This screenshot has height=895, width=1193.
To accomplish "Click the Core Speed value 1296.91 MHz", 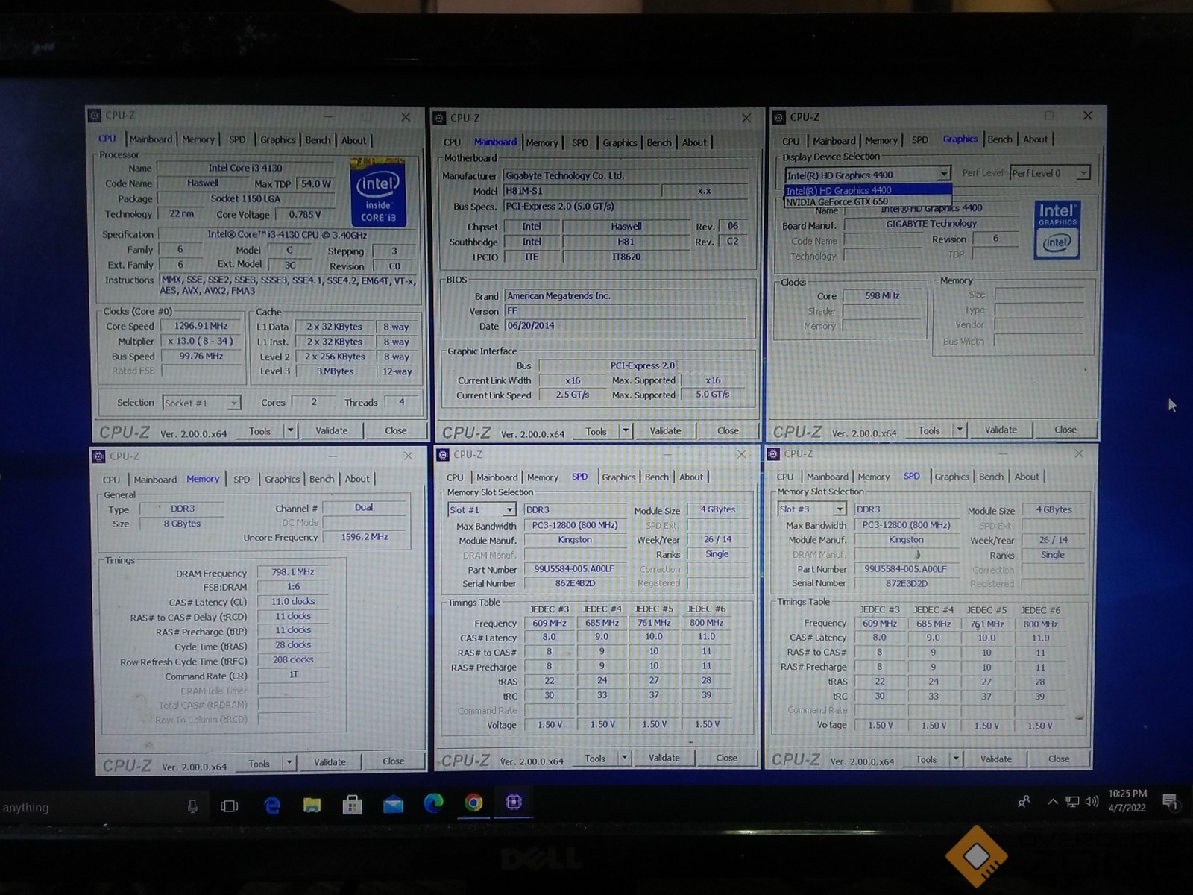I will (x=201, y=326).
